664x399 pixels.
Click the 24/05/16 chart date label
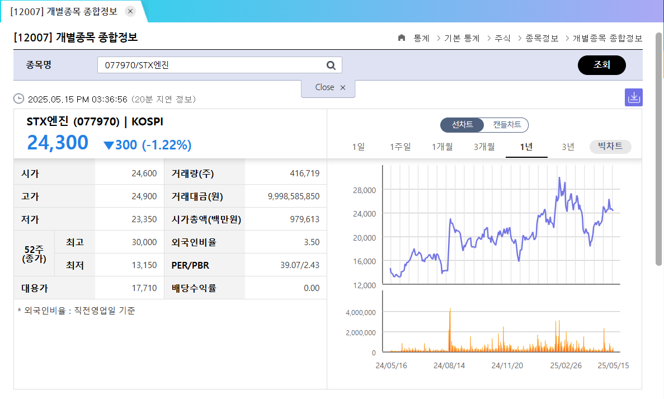391,365
